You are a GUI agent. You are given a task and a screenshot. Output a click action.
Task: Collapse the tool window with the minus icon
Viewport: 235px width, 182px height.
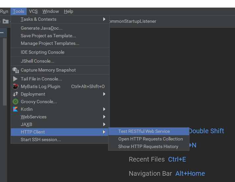tap(2, 33)
